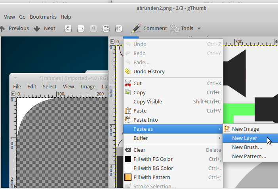Click the Fill with FG Color black swatch
Viewport: 278px width, 189px height.
(x=128, y=159)
